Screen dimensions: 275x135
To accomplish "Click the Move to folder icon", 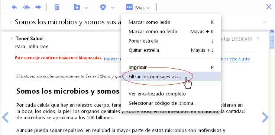I will tap(77, 7).
